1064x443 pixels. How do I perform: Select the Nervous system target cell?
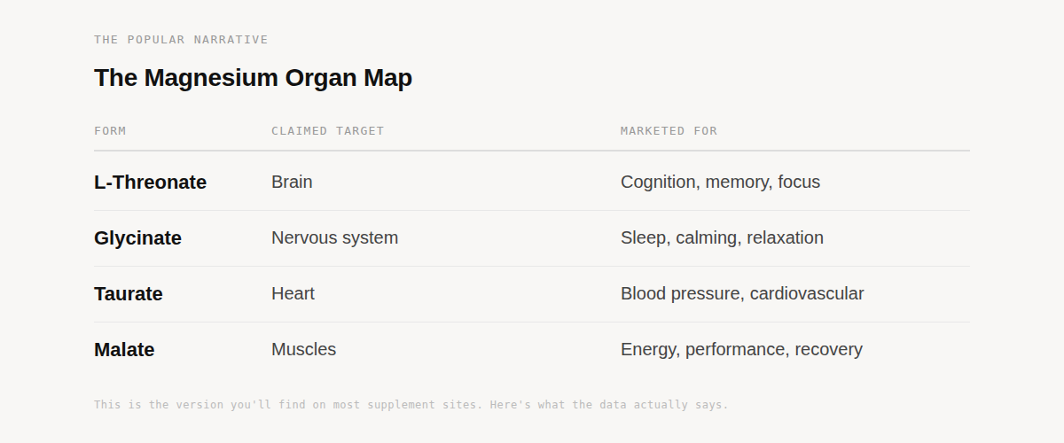tap(334, 238)
